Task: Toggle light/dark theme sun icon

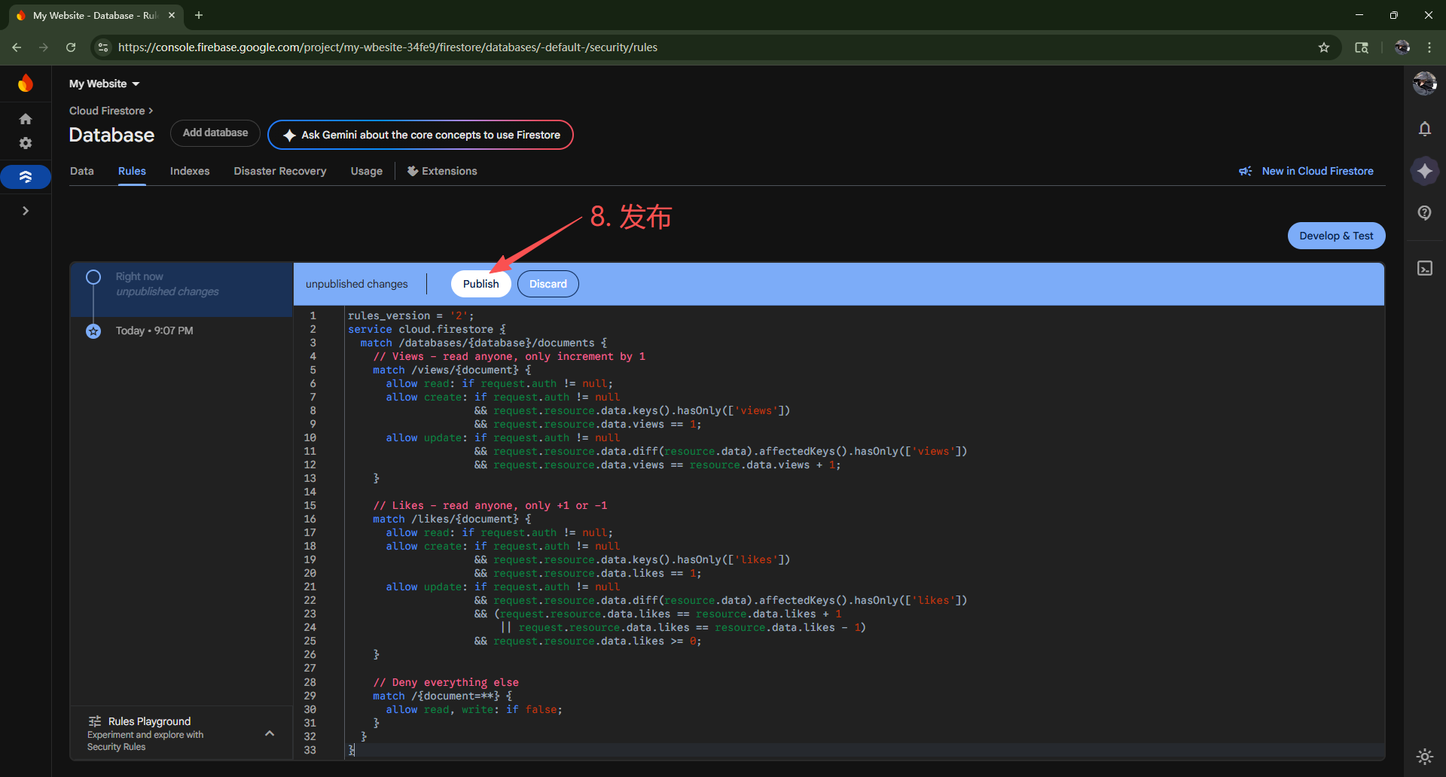Action: point(1424,756)
